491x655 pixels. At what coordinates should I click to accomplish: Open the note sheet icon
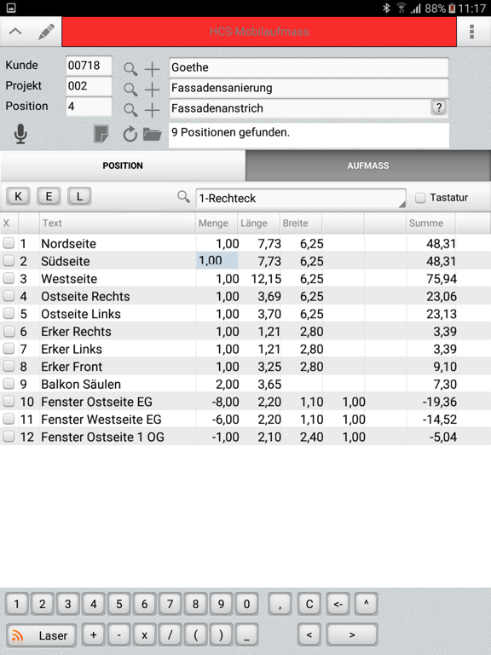coord(101,134)
